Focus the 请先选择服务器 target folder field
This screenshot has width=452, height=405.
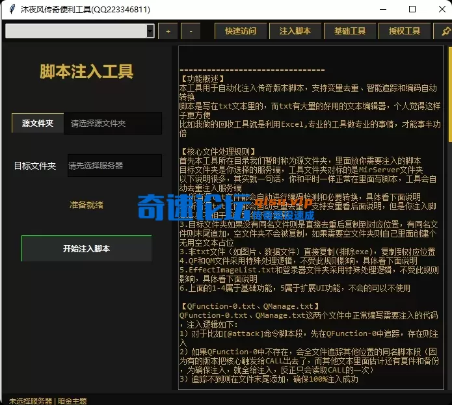pos(114,165)
